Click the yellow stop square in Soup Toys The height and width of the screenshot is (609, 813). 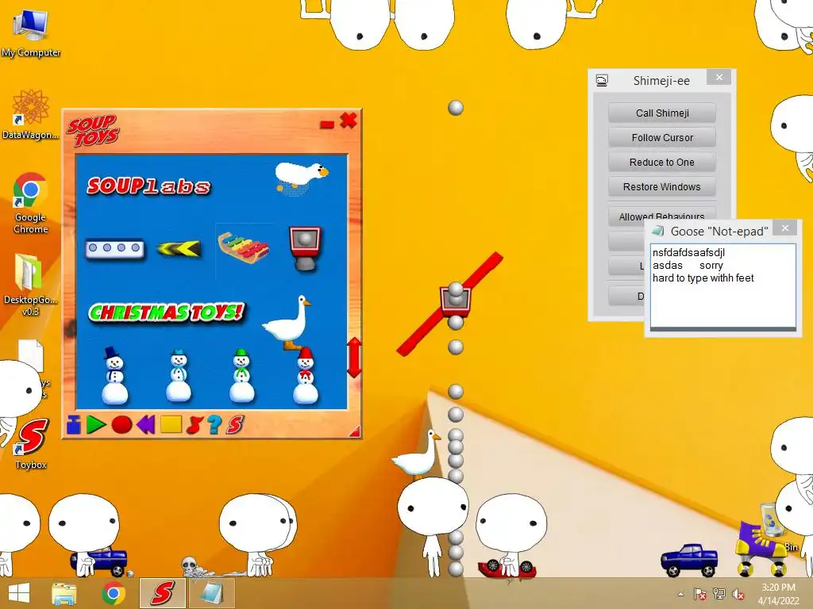click(x=171, y=425)
